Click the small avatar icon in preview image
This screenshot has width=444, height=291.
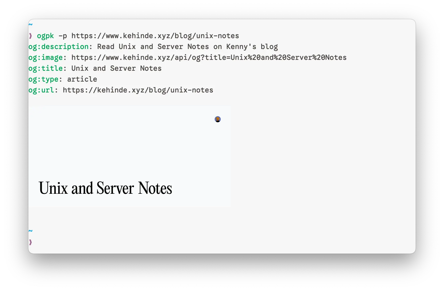pyautogui.click(x=218, y=119)
